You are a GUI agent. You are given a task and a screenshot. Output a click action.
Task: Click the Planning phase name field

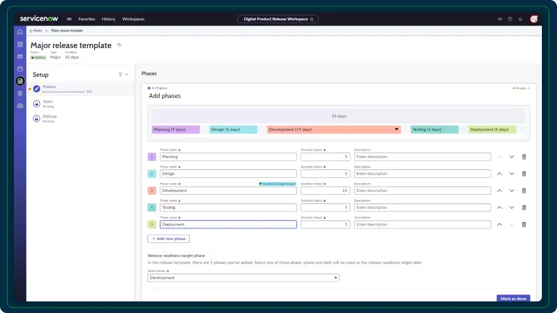[228, 157]
